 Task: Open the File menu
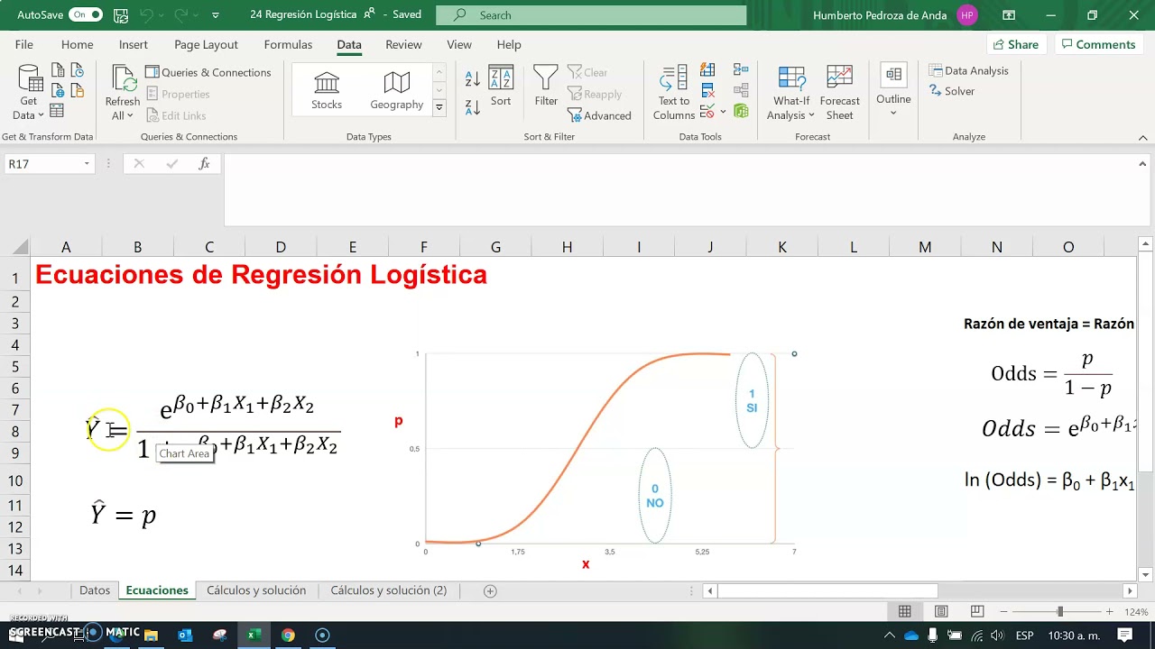click(x=24, y=44)
